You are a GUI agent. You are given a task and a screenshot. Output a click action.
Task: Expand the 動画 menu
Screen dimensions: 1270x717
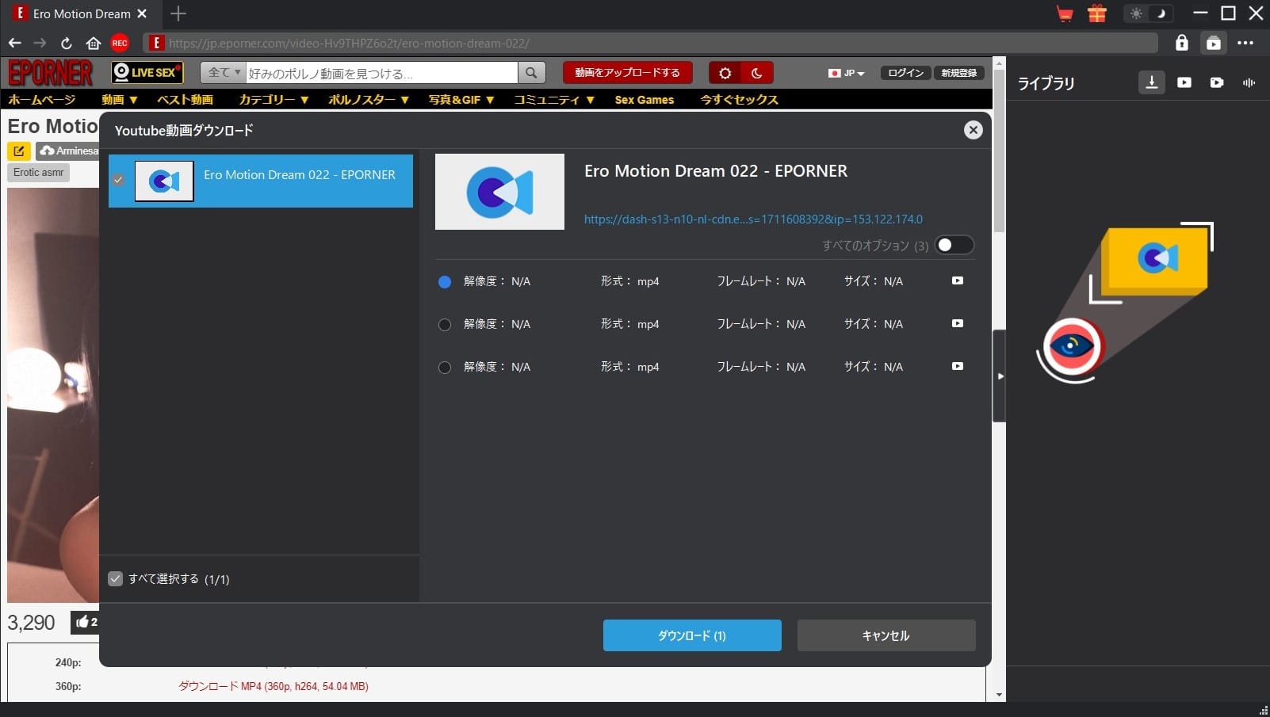click(x=120, y=100)
